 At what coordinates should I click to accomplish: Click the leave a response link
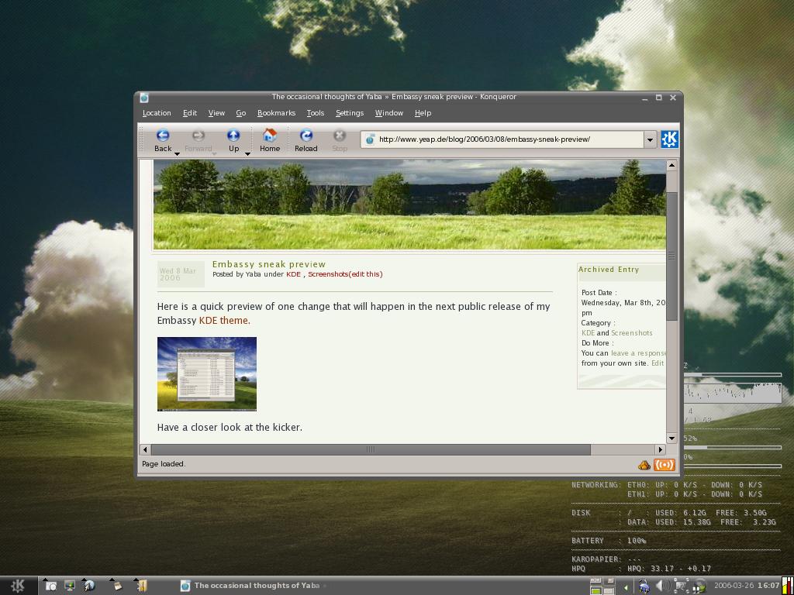tap(638, 353)
